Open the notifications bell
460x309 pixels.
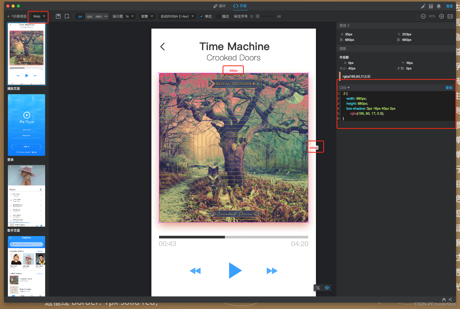click(439, 6)
